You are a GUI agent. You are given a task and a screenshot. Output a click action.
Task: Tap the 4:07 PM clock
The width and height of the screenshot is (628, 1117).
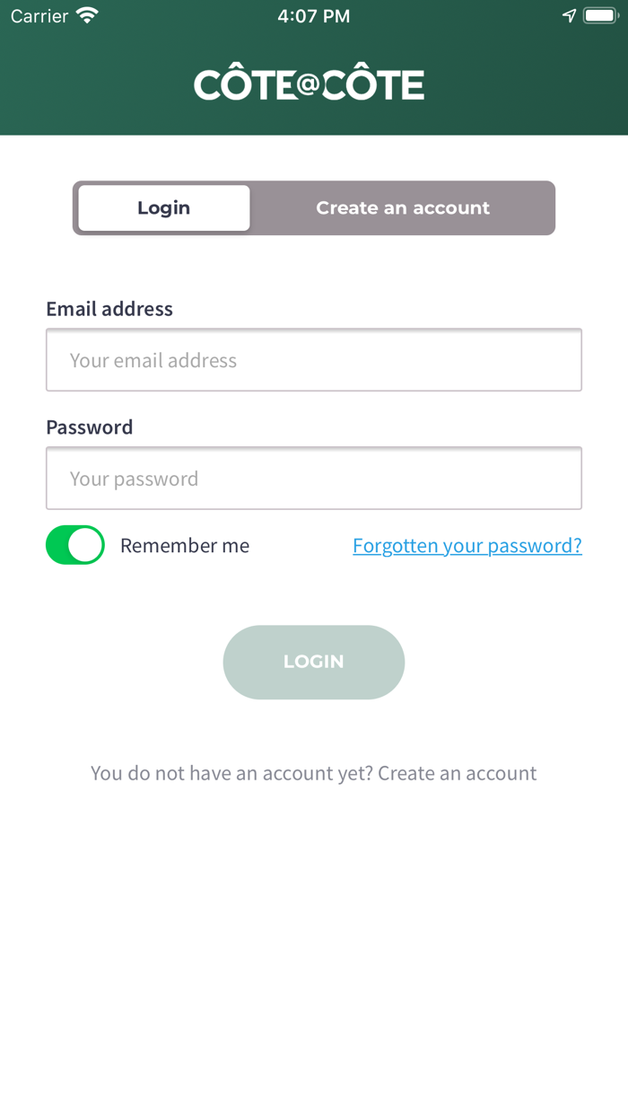(x=314, y=16)
